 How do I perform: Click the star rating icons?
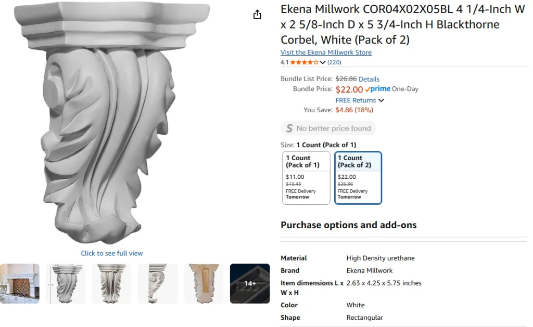[x=304, y=62]
